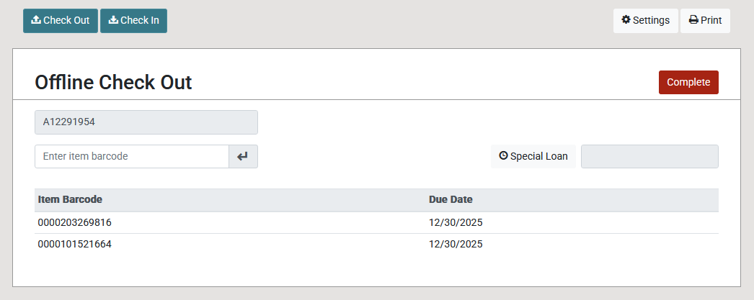Finish the transaction with Complete button
The image size is (754, 300).
coord(688,83)
